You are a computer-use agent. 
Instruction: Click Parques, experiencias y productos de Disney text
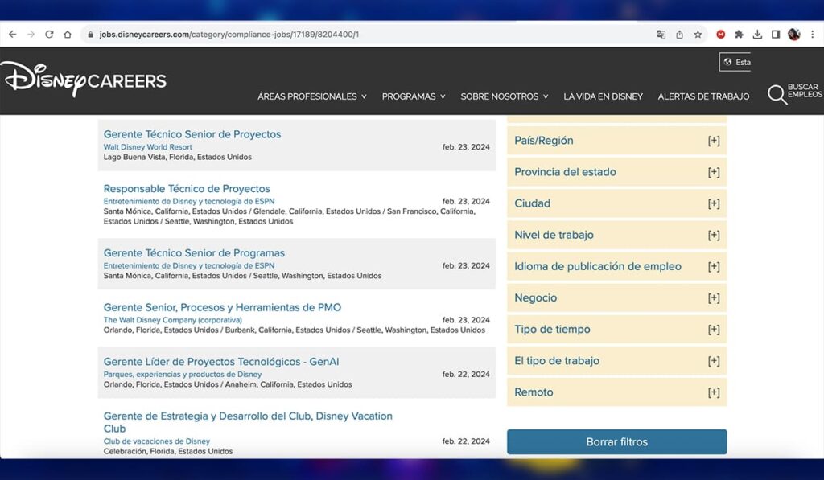[183, 375]
